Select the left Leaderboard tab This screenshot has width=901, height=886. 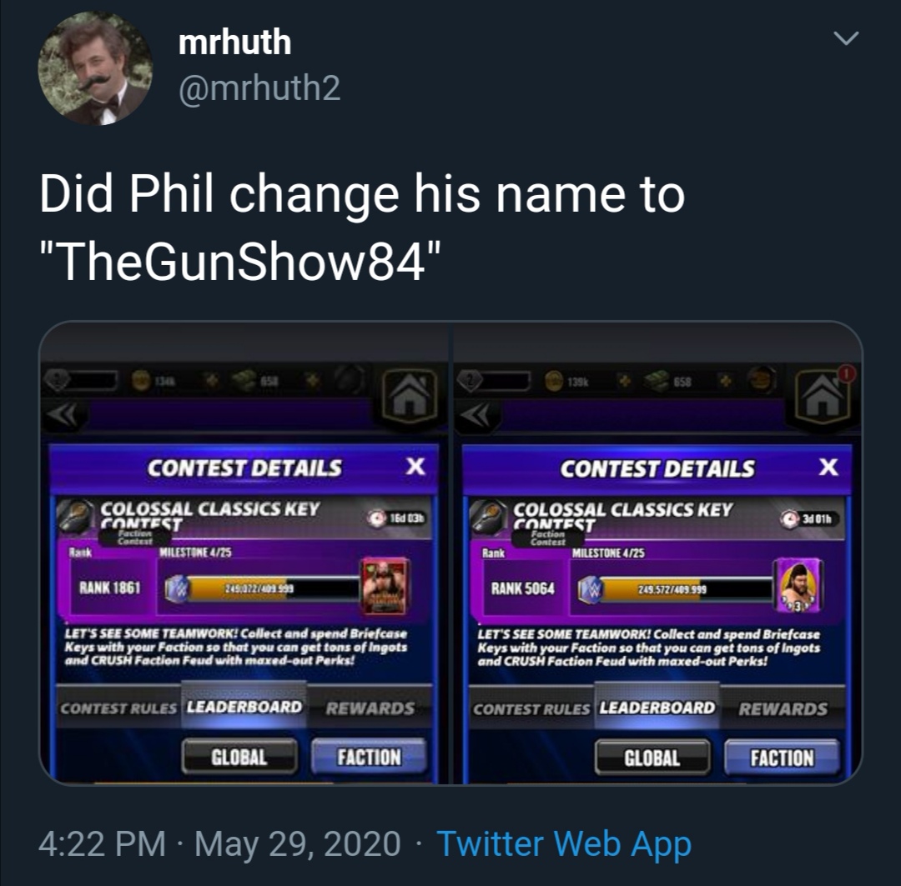click(x=244, y=707)
